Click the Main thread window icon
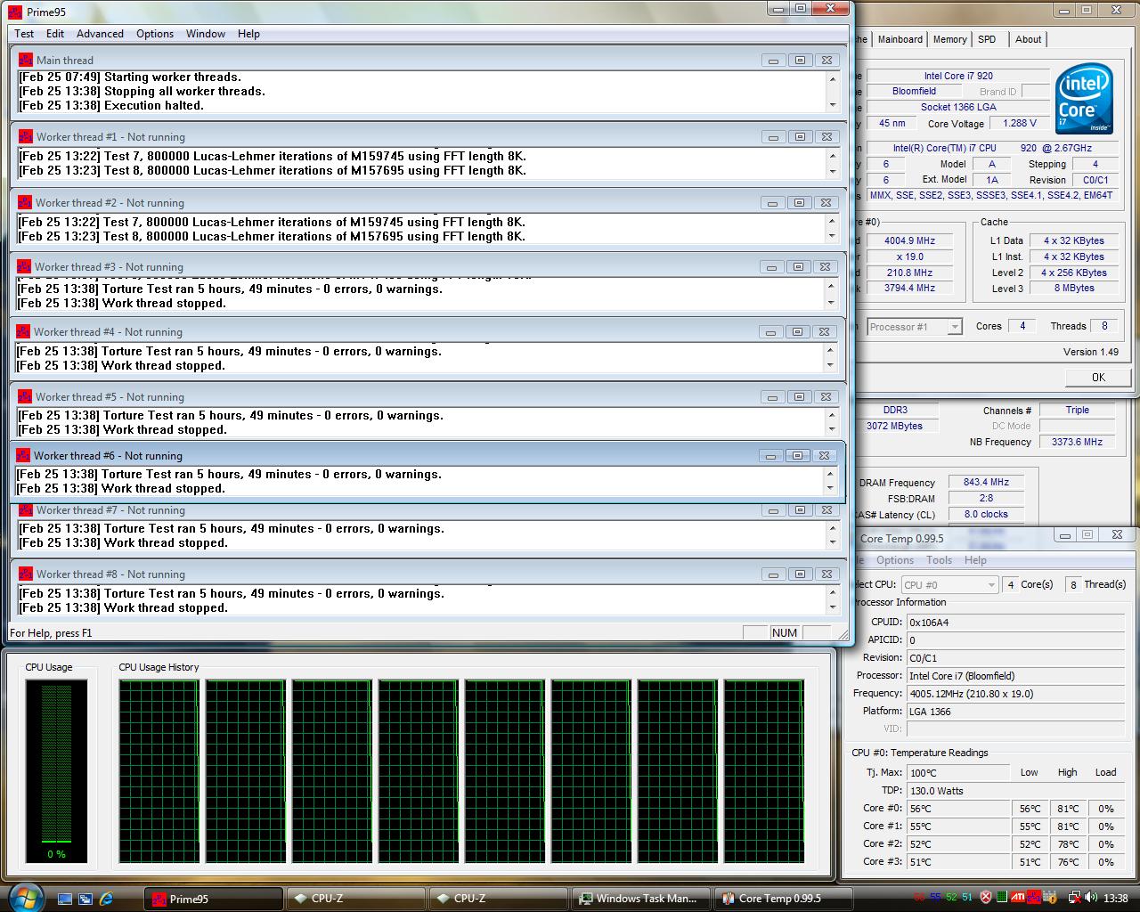Screen dimensions: 1140x912 click(26, 60)
